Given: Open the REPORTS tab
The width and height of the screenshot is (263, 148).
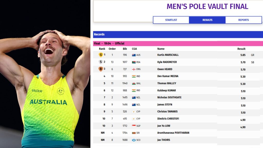Looking at the screenshot, I should (243, 20).
